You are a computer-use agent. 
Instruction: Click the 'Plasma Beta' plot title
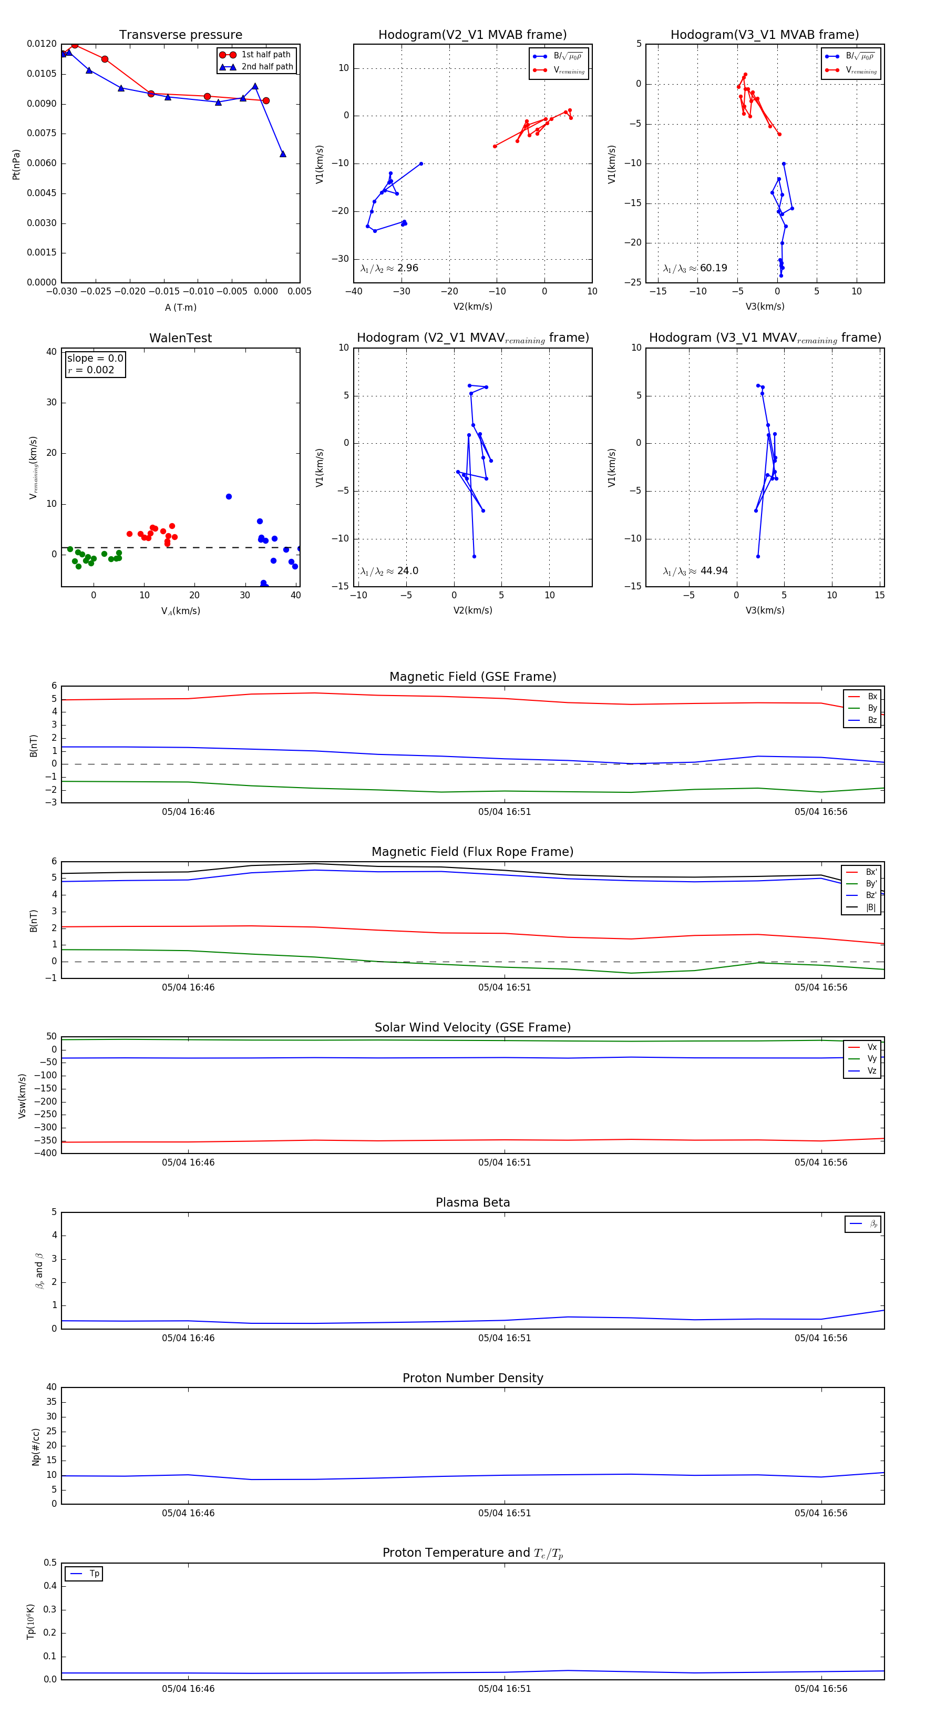pyautogui.click(x=472, y=1203)
